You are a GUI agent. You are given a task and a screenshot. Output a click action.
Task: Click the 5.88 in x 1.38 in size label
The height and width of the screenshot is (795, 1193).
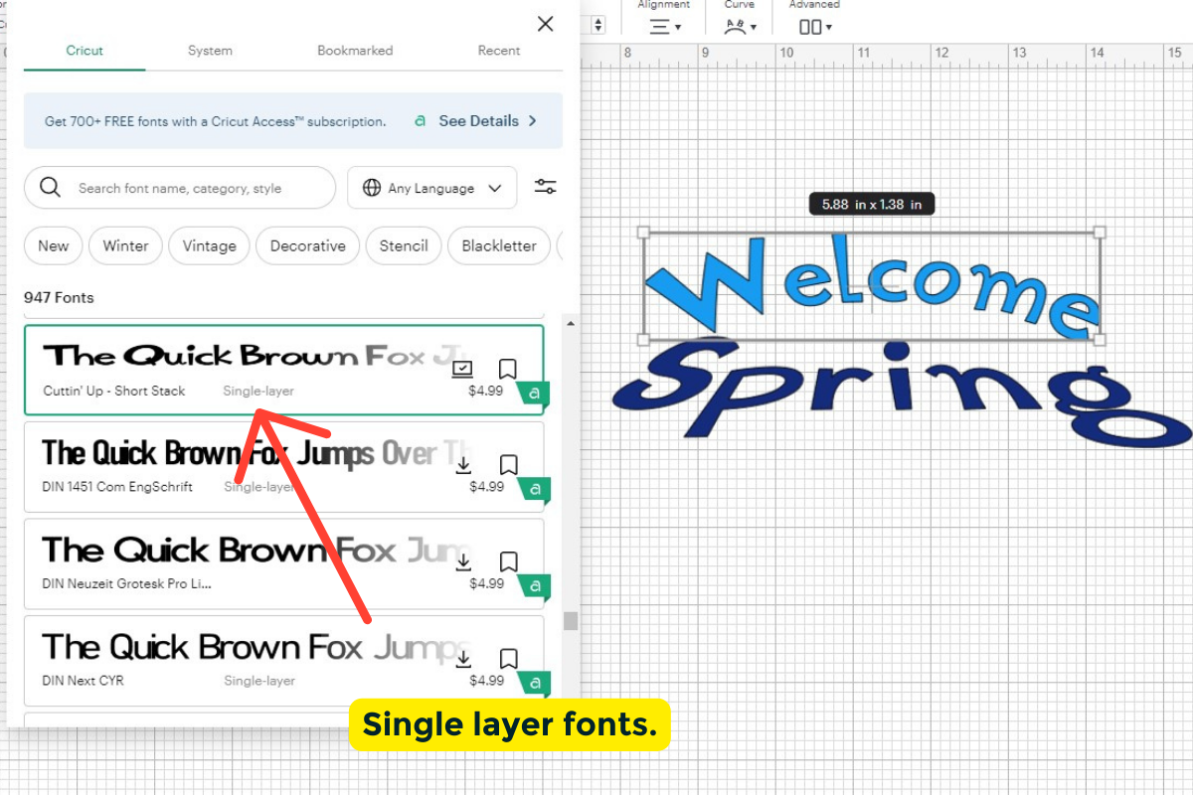[872, 205]
